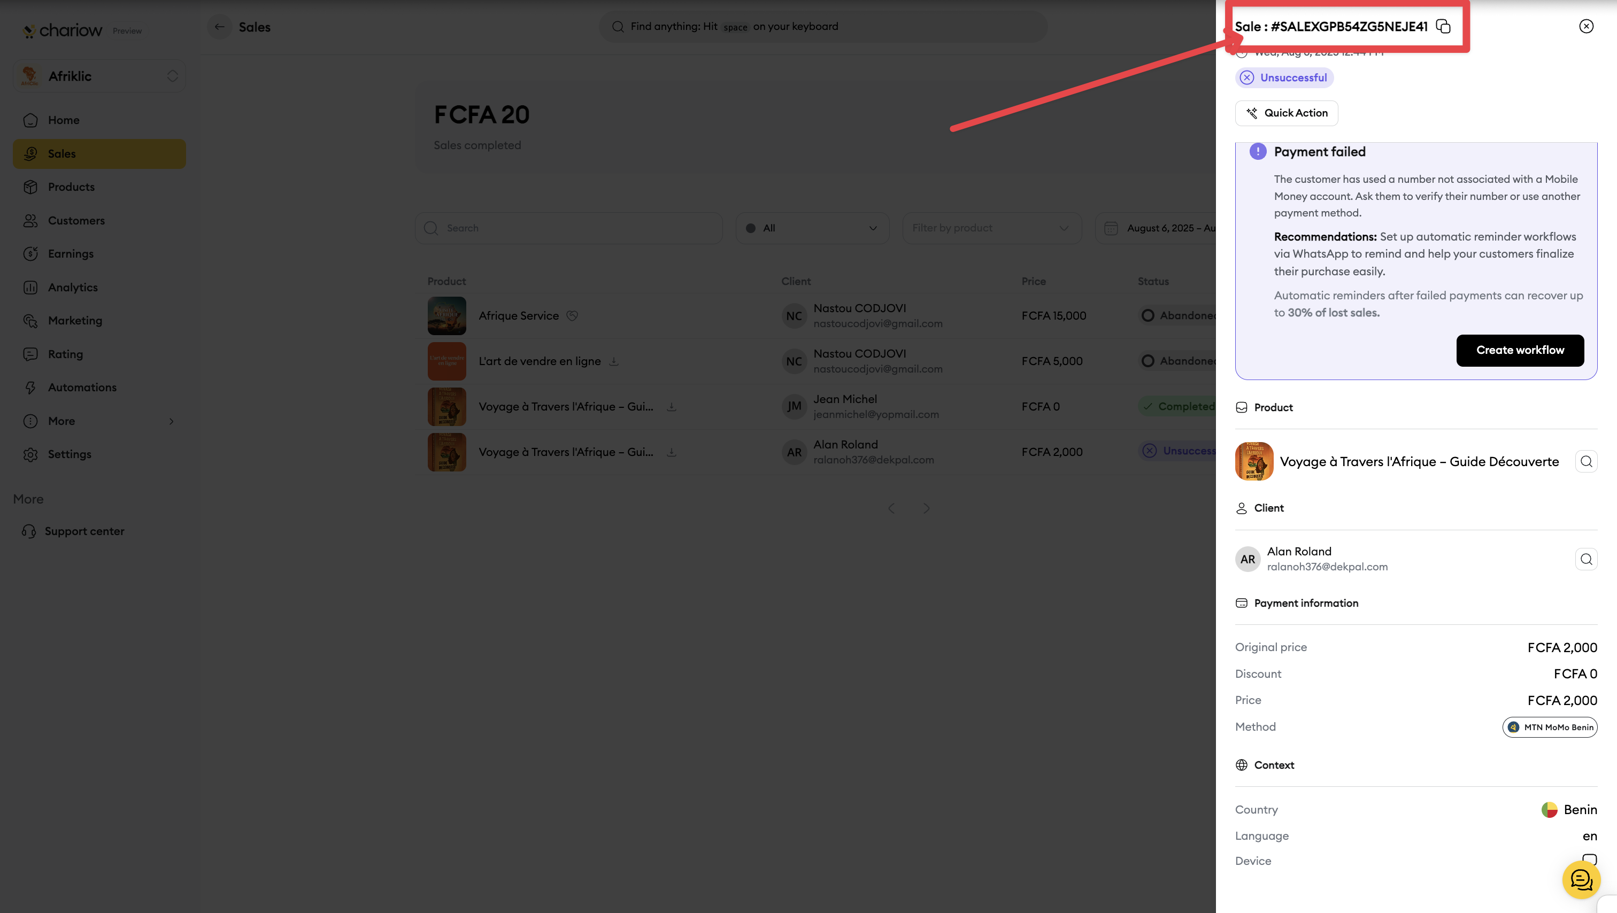Image resolution: width=1617 pixels, height=913 pixels.
Task: Click the Marketing icon in sidebar
Action: pos(30,321)
